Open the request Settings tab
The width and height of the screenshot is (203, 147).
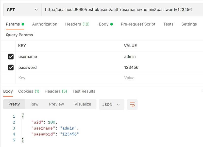pos(189,24)
